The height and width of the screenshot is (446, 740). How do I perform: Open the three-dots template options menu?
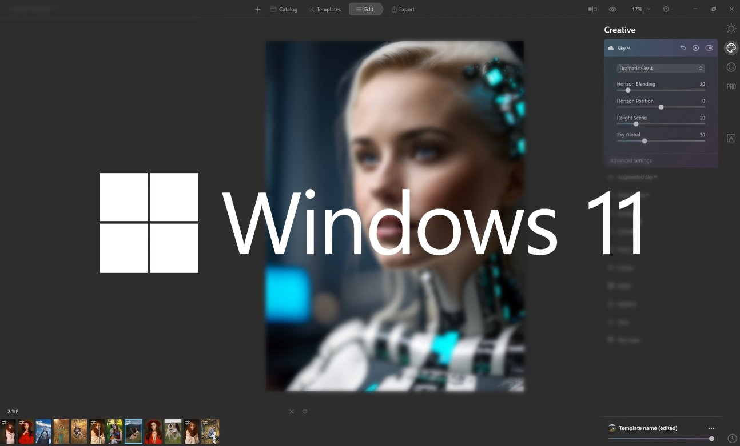(711, 428)
